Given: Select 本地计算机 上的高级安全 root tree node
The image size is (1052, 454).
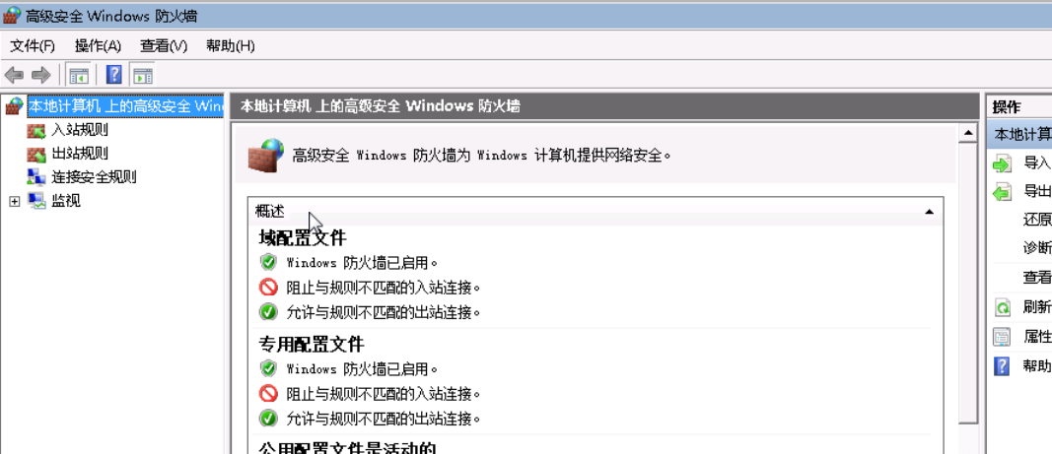Looking at the screenshot, I should (125, 106).
